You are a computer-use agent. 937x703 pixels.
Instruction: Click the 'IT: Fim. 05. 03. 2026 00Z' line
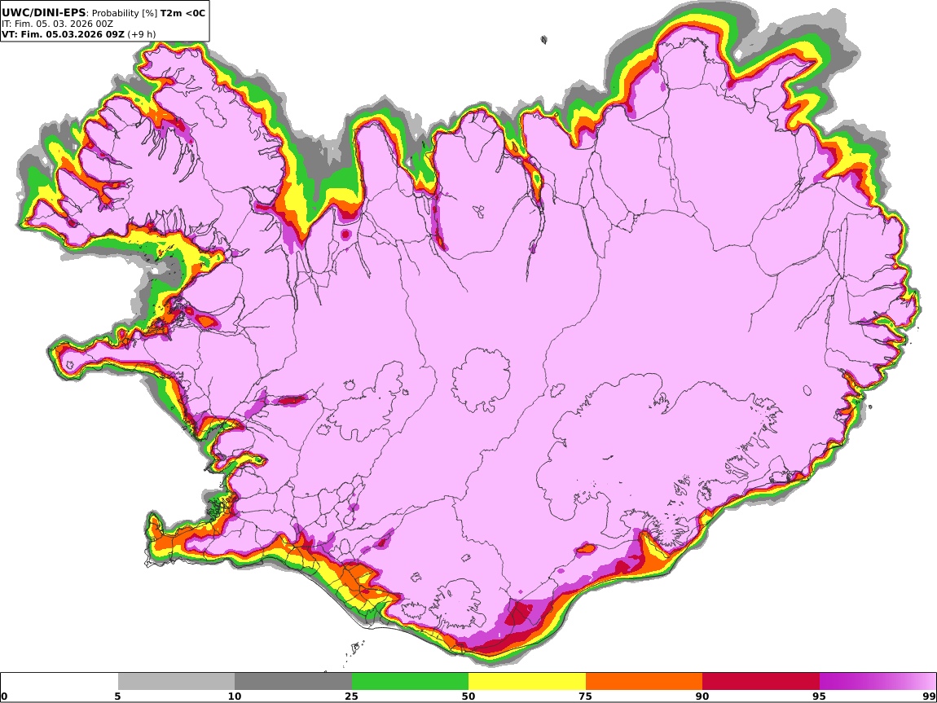click(57, 24)
